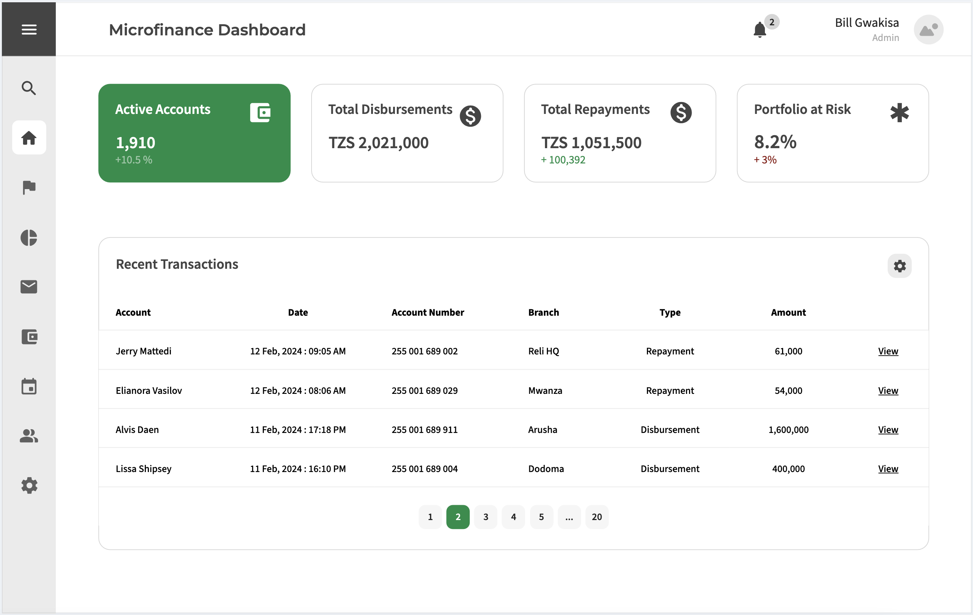Open the wallet icon in sidebar
Screen dimensions: 973x615
(x=29, y=337)
